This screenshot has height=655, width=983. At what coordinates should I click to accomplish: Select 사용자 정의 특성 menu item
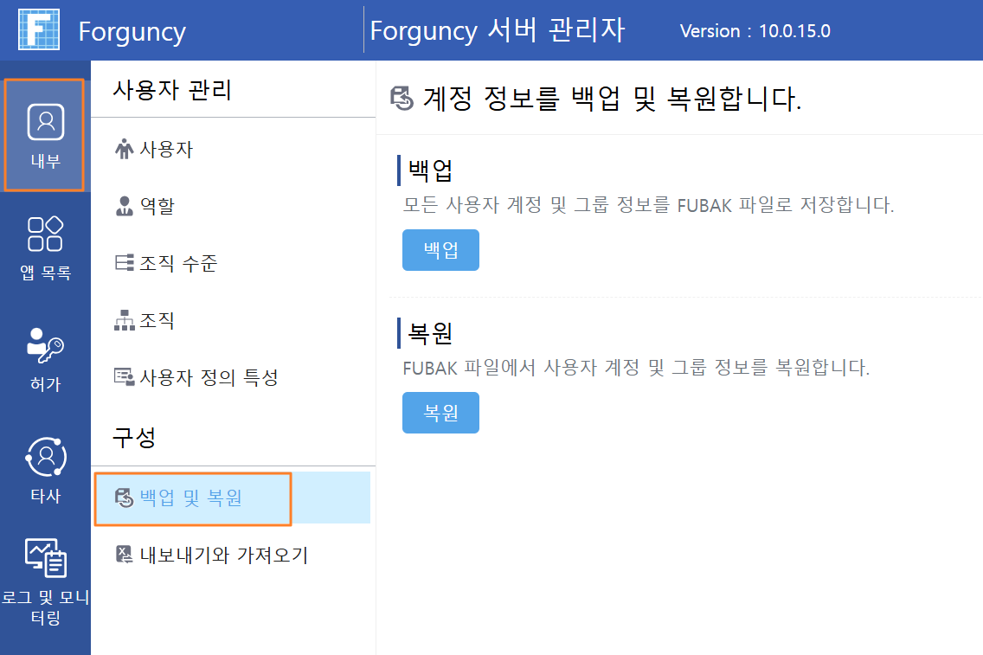coord(234,377)
